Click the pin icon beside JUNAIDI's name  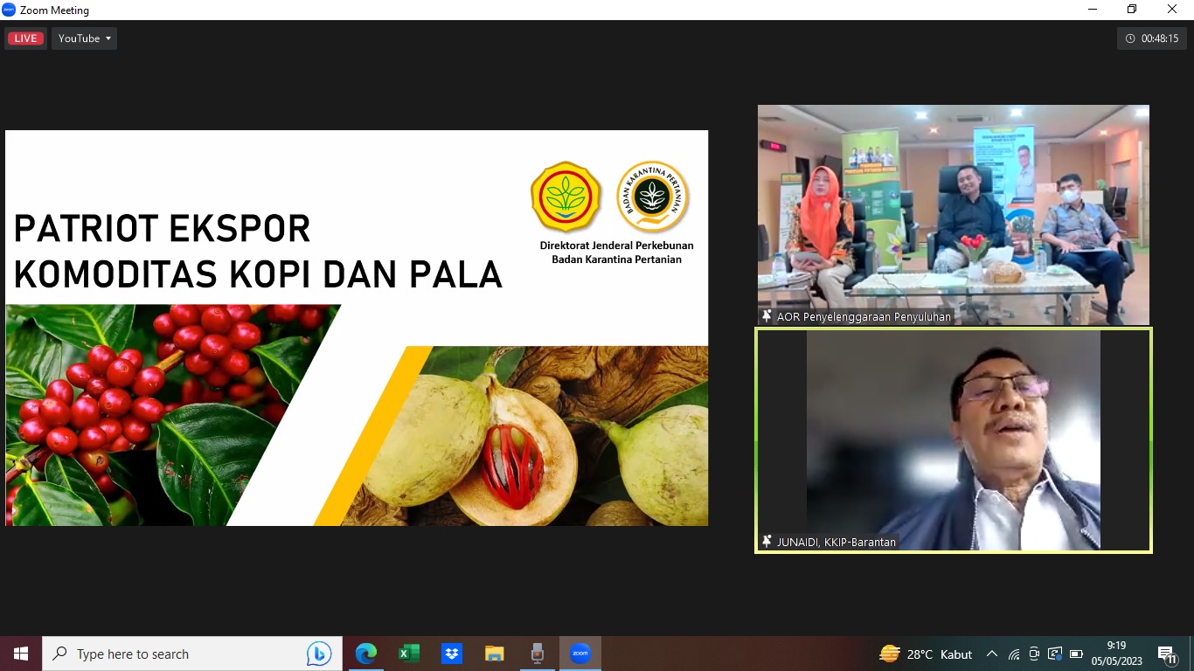point(767,542)
